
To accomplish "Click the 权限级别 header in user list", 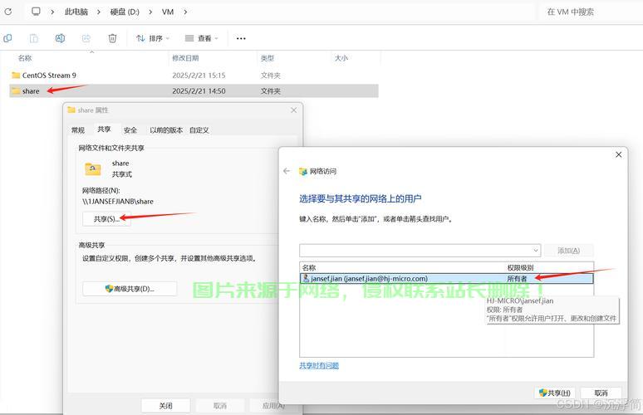I will [520, 267].
